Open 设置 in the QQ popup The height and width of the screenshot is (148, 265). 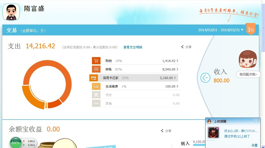(254, 145)
